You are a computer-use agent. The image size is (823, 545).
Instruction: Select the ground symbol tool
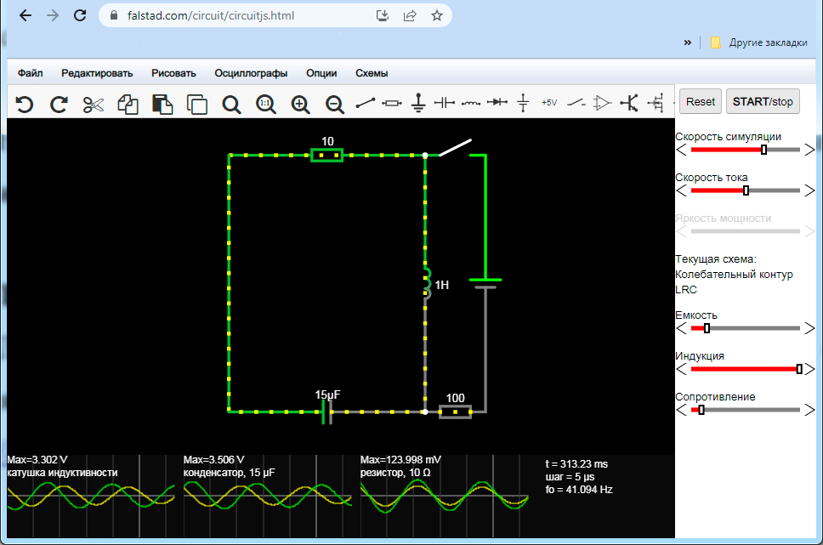418,104
